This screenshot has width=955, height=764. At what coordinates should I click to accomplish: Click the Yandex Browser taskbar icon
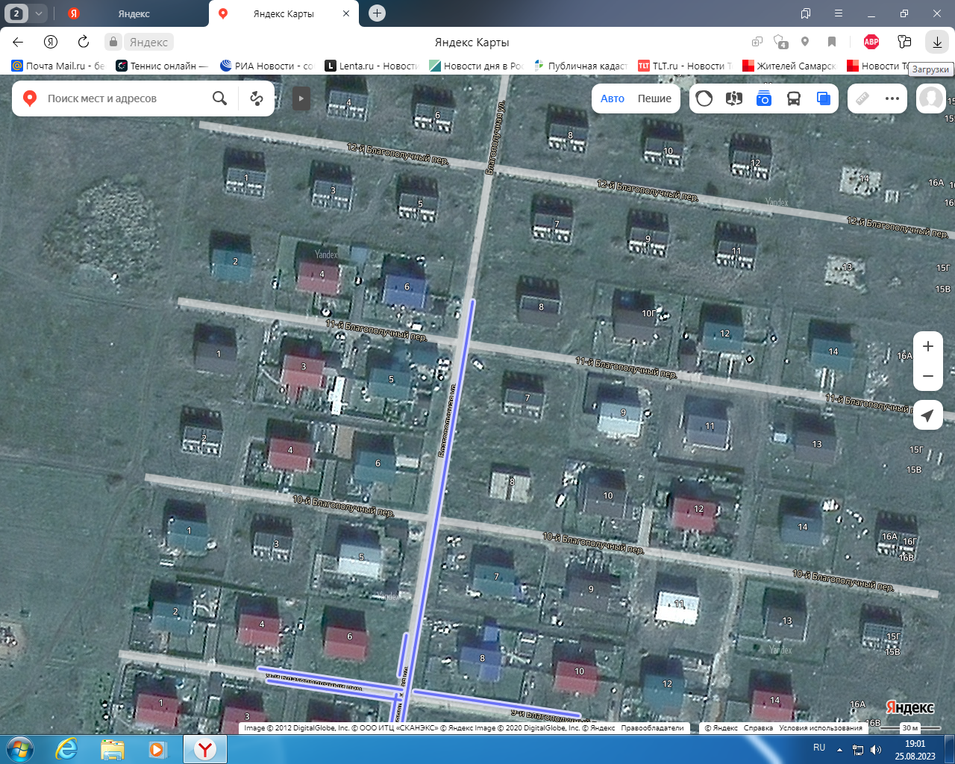point(205,749)
